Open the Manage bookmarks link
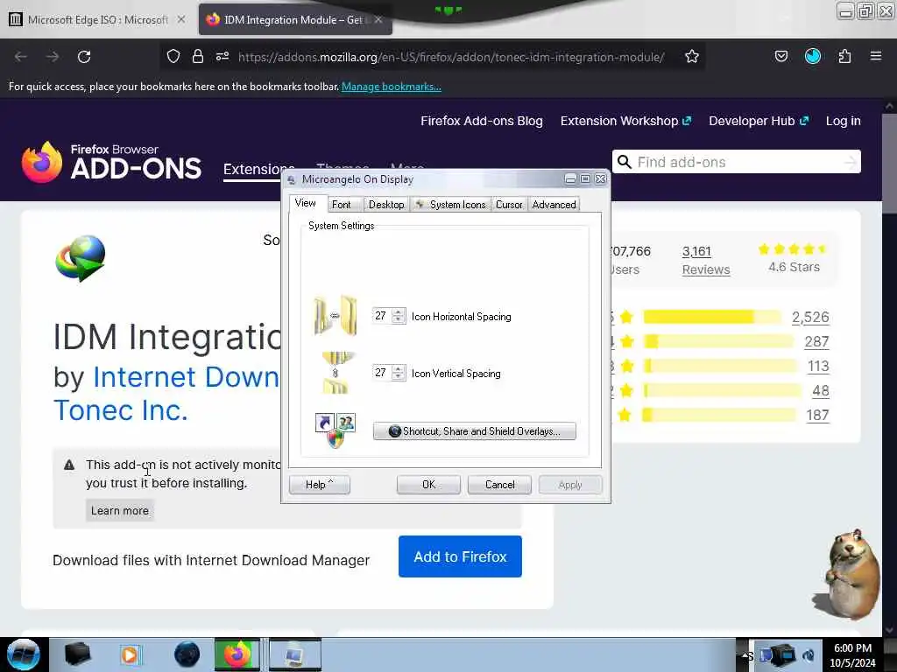Screen dimensions: 897x672 [x=392, y=87]
